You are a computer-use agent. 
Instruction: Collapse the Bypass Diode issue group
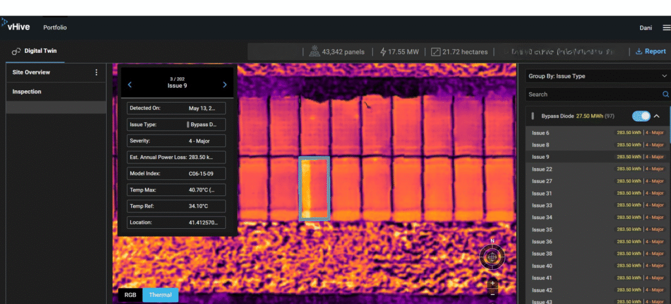(657, 116)
